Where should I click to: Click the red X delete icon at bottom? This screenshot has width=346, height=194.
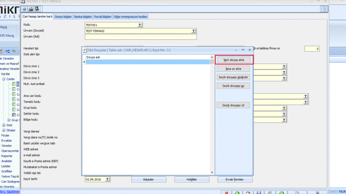[226, 193]
